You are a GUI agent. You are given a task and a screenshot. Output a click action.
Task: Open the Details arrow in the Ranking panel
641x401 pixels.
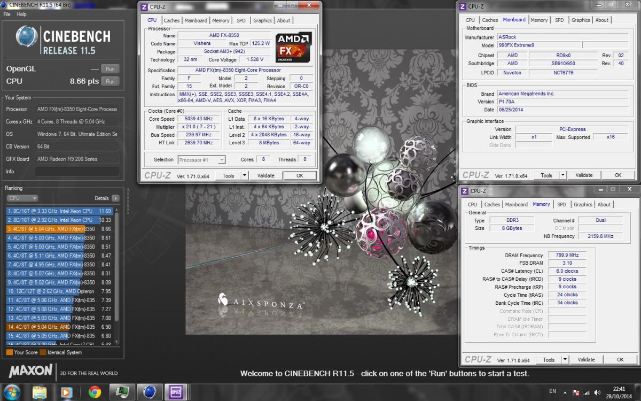pos(115,198)
